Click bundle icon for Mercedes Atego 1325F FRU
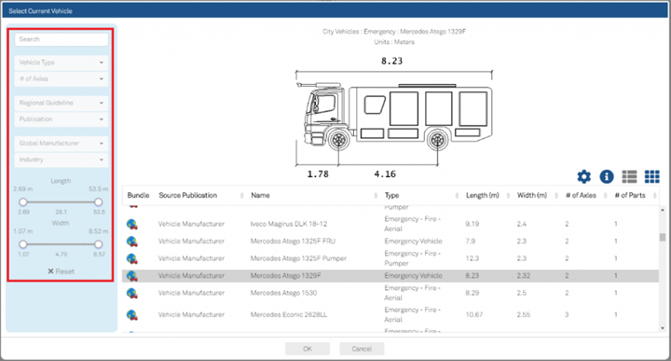This screenshot has width=671, height=361. pyautogui.click(x=132, y=242)
